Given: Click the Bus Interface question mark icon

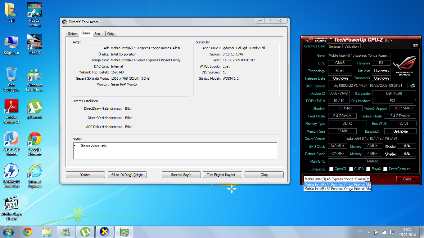Looking at the screenshot, I should pos(415,101).
